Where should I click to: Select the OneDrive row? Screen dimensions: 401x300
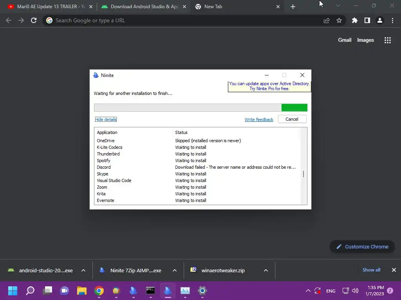(x=197, y=141)
